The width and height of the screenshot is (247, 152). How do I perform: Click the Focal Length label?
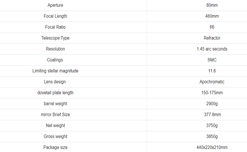pyautogui.click(x=55, y=16)
